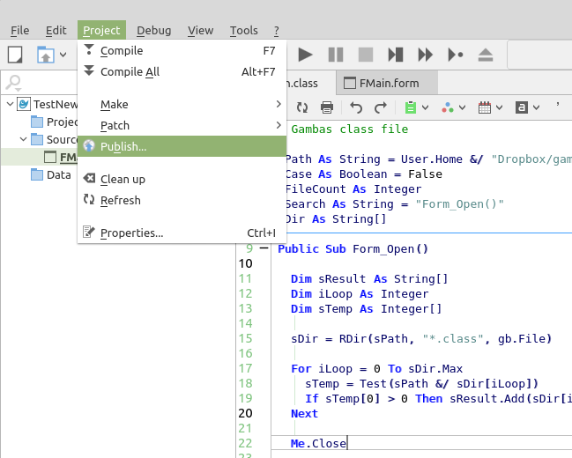572x458 pixels.
Task: Click on the 'Me.Close' code line
Action: click(x=318, y=443)
